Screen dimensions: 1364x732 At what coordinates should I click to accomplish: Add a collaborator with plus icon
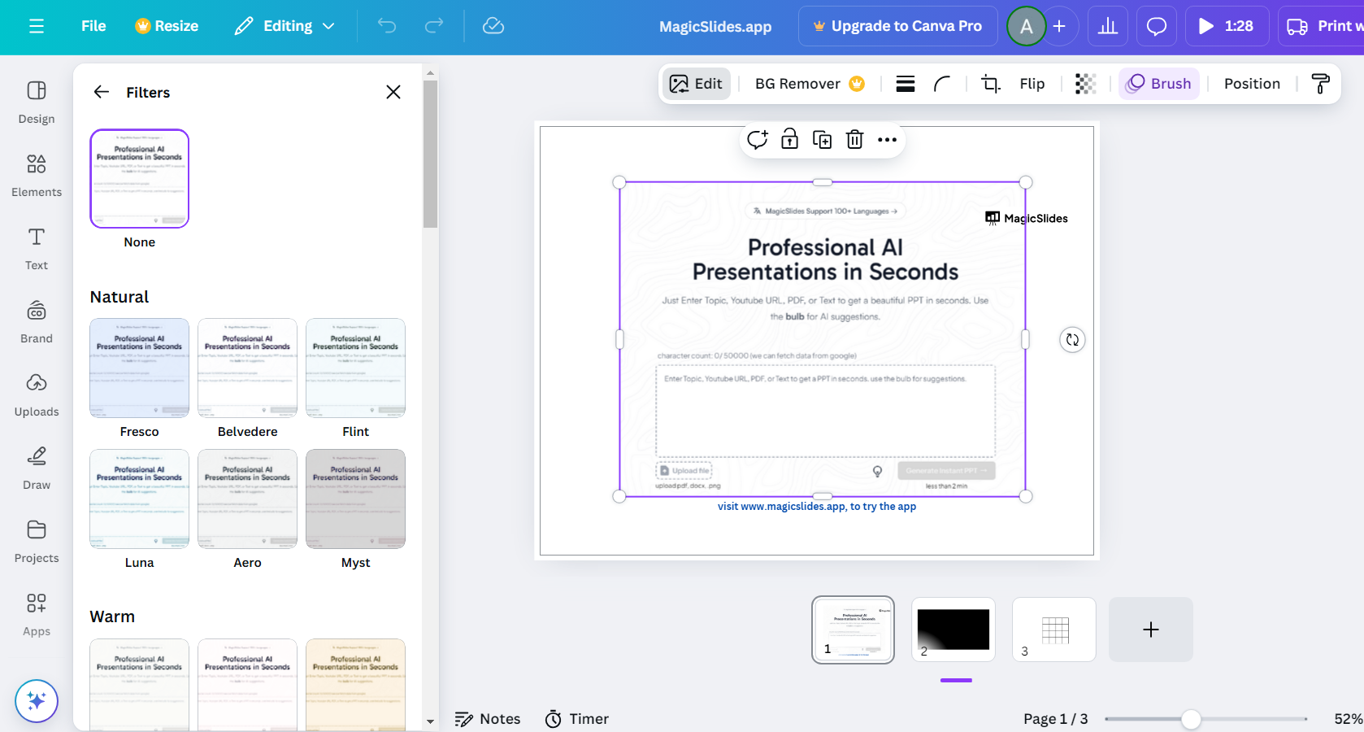coord(1059,26)
